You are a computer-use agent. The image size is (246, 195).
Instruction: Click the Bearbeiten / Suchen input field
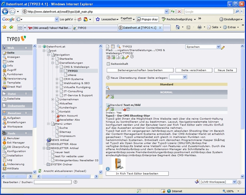point(53,182)
